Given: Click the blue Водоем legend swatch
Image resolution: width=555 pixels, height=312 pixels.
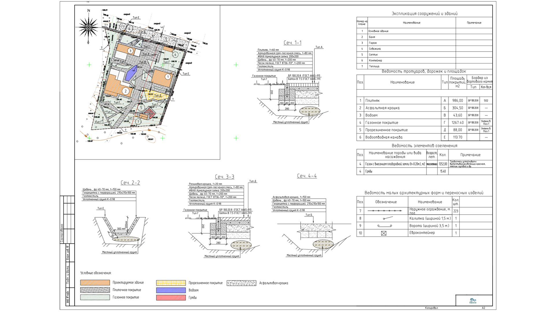Looking at the screenshot, I should pyautogui.click(x=171, y=290).
